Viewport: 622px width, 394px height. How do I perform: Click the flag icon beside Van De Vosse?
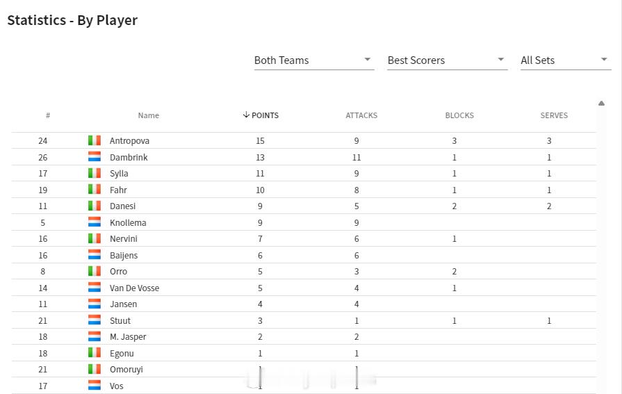click(95, 287)
